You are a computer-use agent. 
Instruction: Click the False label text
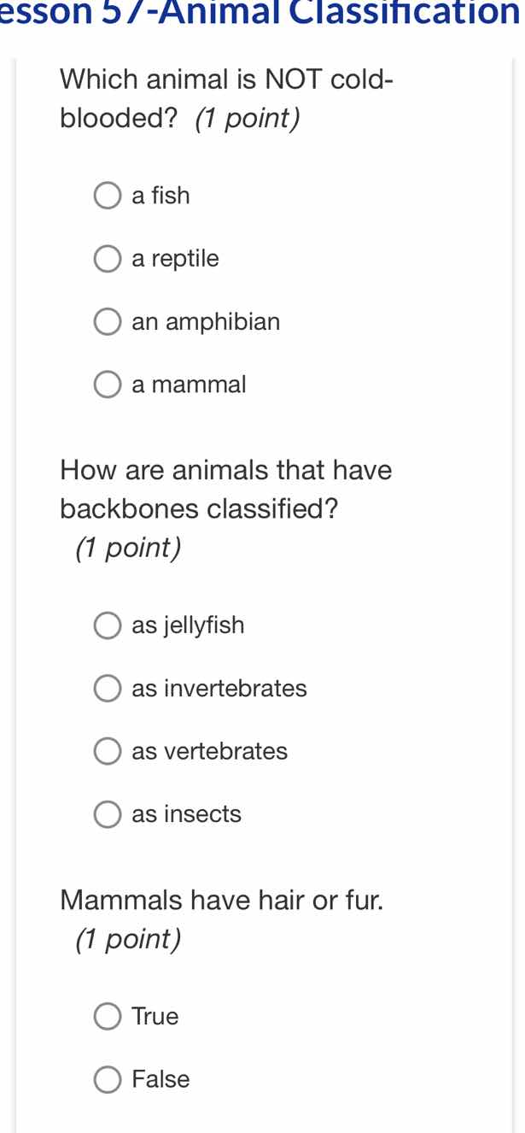point(160,1079)
